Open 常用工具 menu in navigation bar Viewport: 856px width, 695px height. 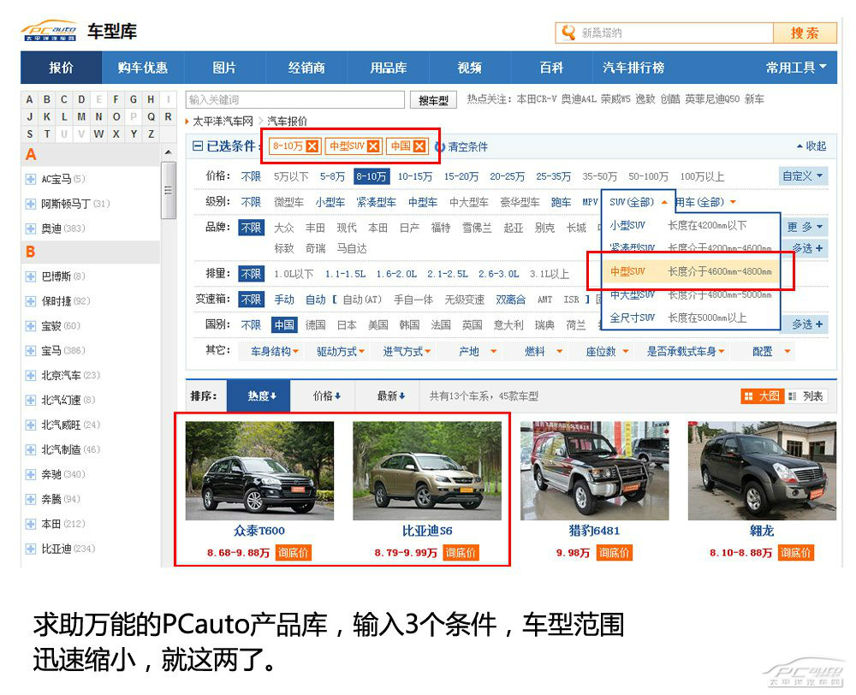point(796,68)
